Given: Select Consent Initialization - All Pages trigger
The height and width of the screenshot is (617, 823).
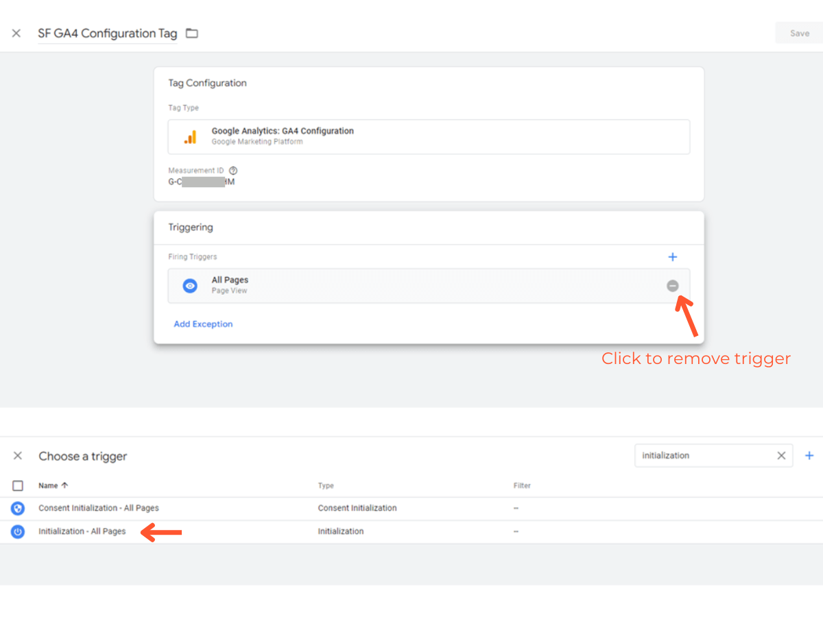Looking at the screenshot, I should tap(99, 508).
